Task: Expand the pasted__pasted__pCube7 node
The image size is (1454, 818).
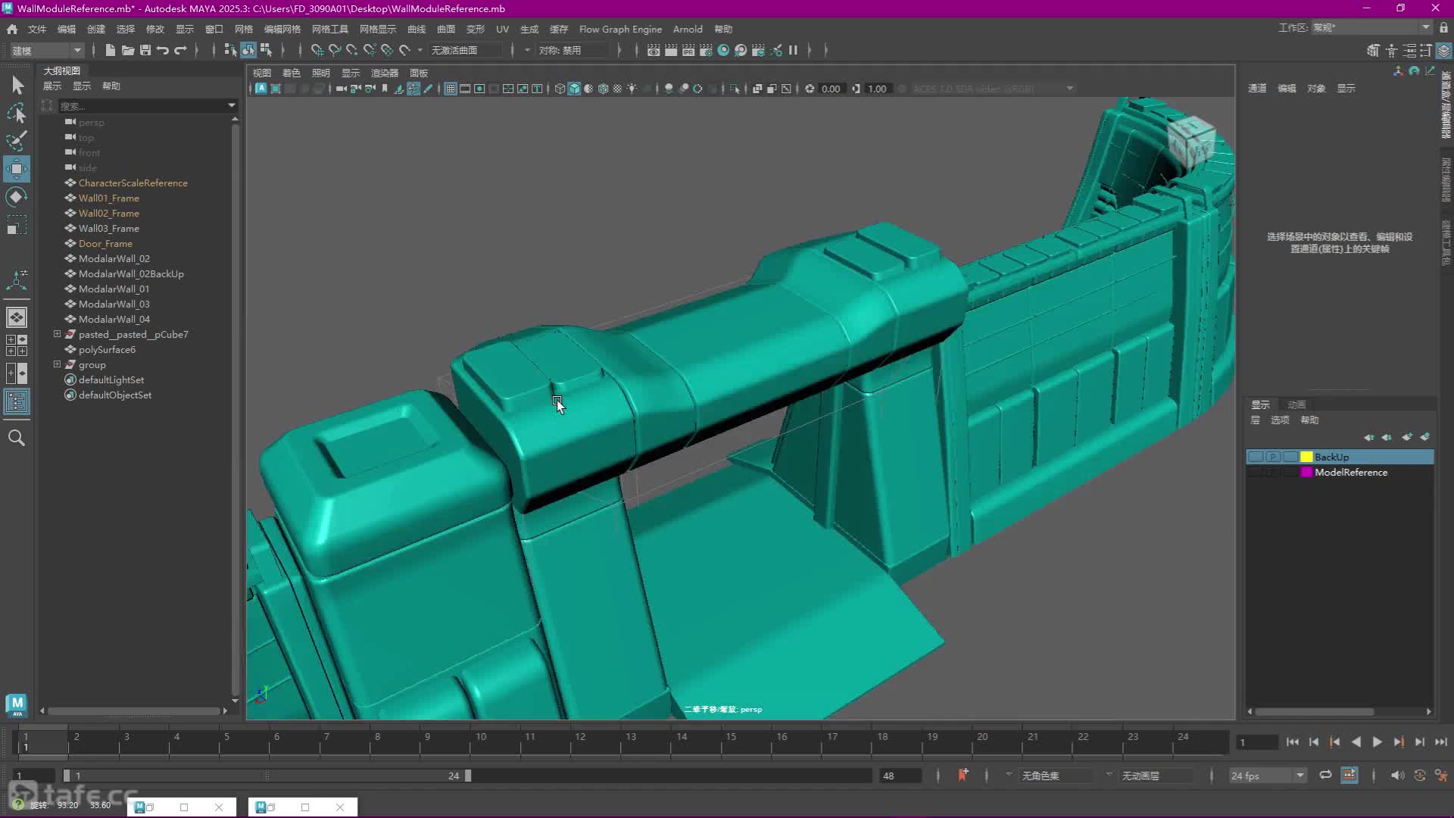Action: pyautogui.click(x=57, y=334)
